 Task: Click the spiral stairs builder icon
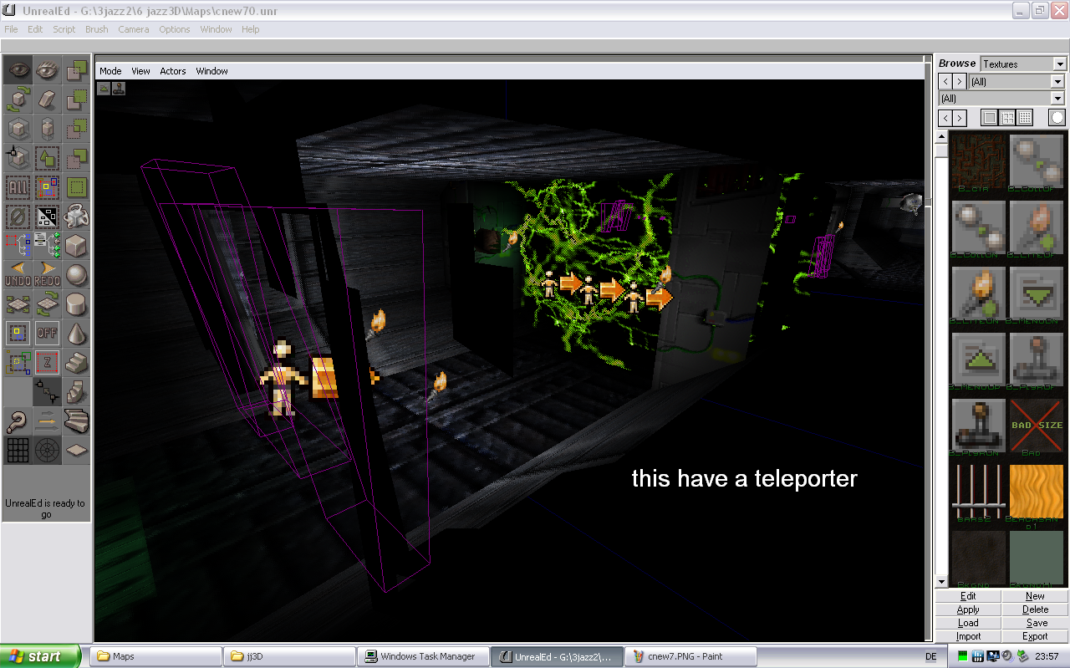(76, 393)
